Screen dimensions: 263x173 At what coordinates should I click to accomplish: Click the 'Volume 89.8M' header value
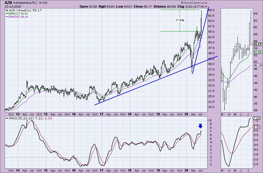(164, 6)
